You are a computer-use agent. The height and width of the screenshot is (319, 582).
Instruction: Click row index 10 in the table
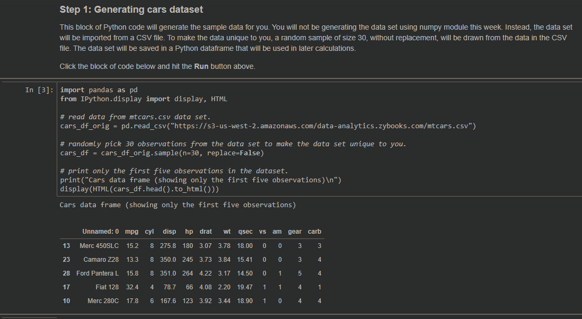(66, 301)
